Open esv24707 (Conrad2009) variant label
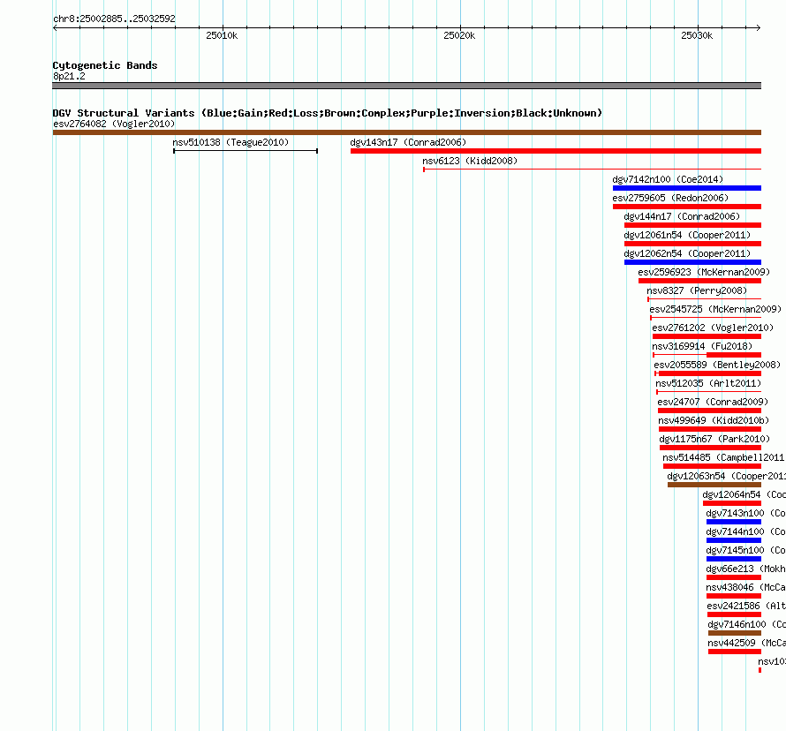Image resolution: width=786 pixels, height=731 pixels. pos(713,402)
